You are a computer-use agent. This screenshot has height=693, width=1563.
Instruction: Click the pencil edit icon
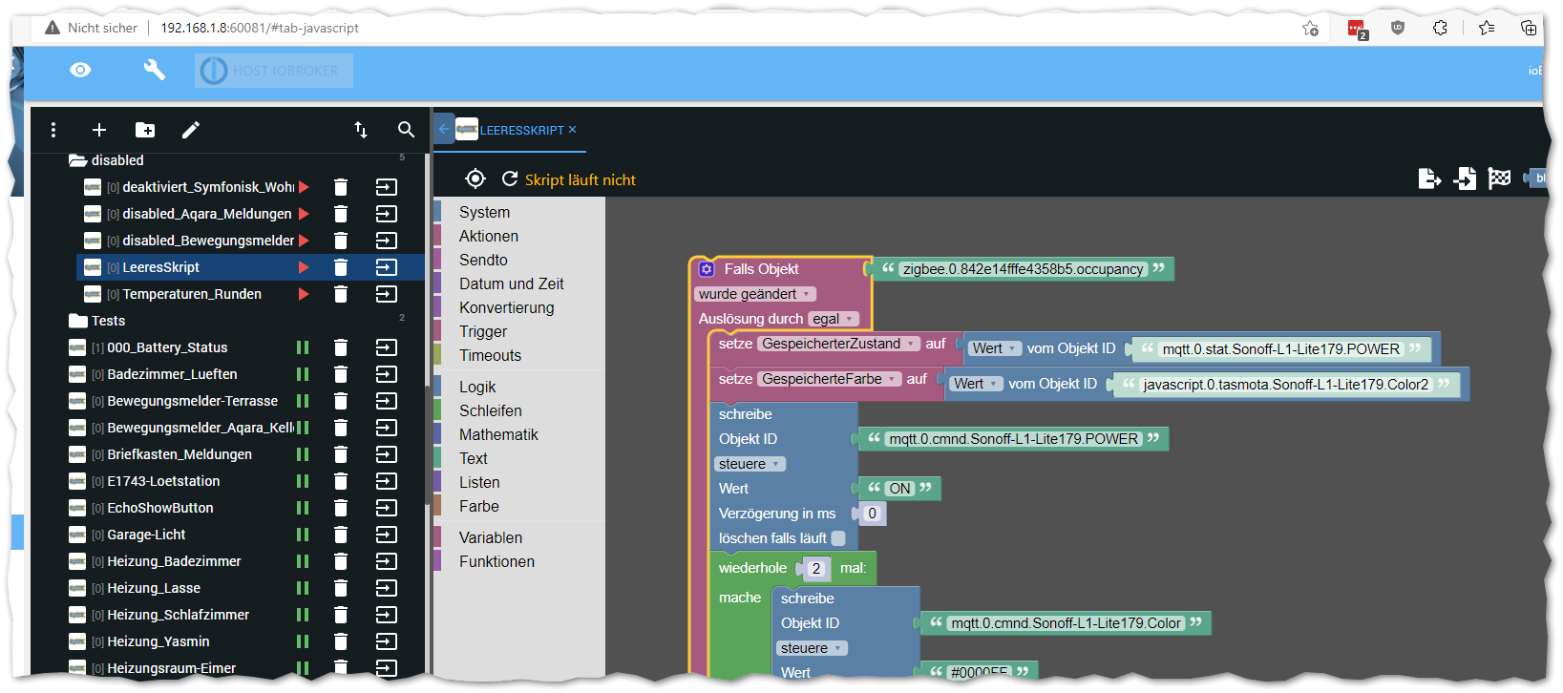[191, 130]
